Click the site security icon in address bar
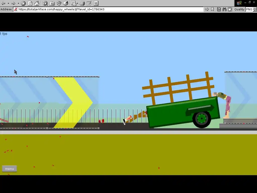The width and height of the screenshot is (257, 193). point(16,9)
